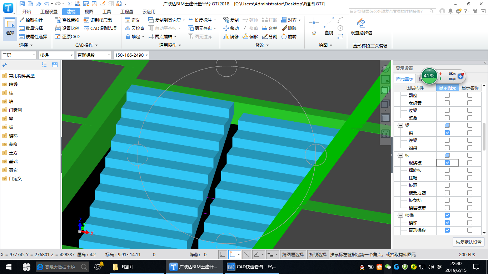The height and width of the screenshot is (274, 488).
Task: Open CAD快速看图 from the taskbar
Action: 252,267
